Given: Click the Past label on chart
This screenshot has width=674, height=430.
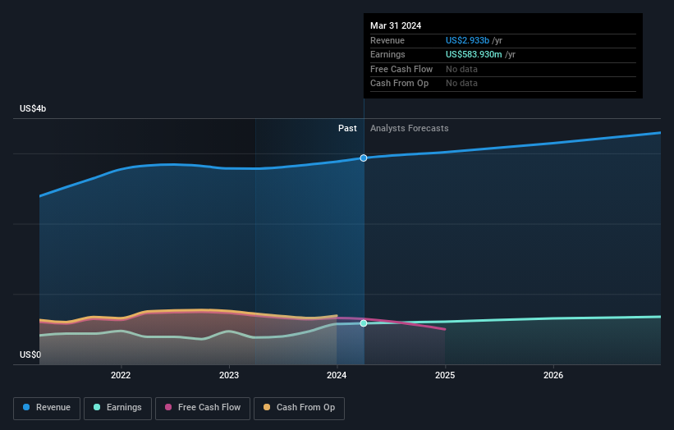Looking at the screenshot, I should (347, 129).
